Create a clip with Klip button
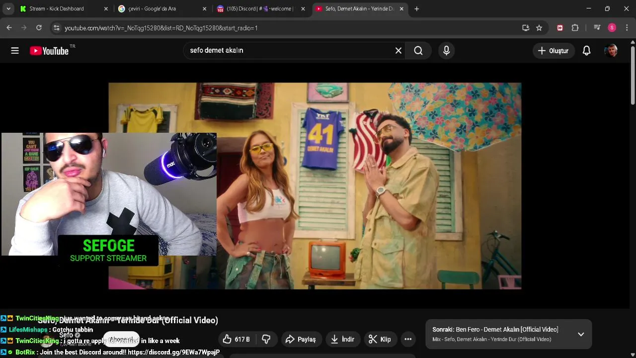 380,339
